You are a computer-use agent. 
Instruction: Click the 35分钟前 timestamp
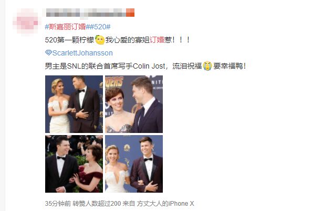[x=58, y=204]
